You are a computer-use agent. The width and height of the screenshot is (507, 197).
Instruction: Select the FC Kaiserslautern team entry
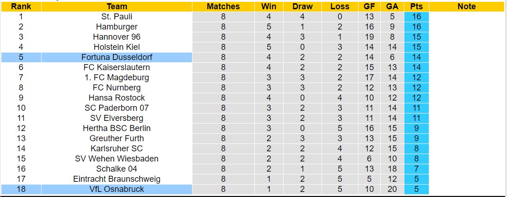pyautogui.click(x=117, y=67)
